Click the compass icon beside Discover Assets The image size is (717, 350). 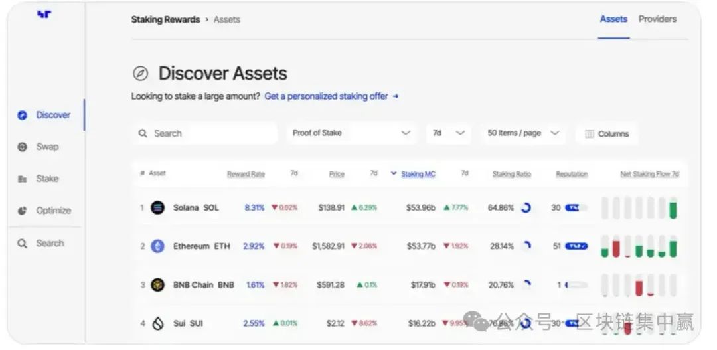coord(140,74)
